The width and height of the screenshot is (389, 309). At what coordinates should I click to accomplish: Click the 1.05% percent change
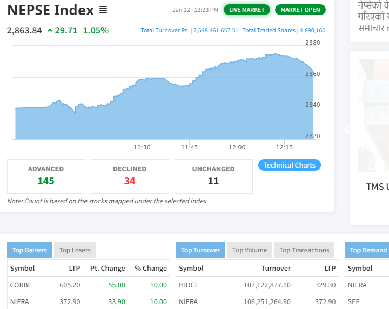[96, 30]
